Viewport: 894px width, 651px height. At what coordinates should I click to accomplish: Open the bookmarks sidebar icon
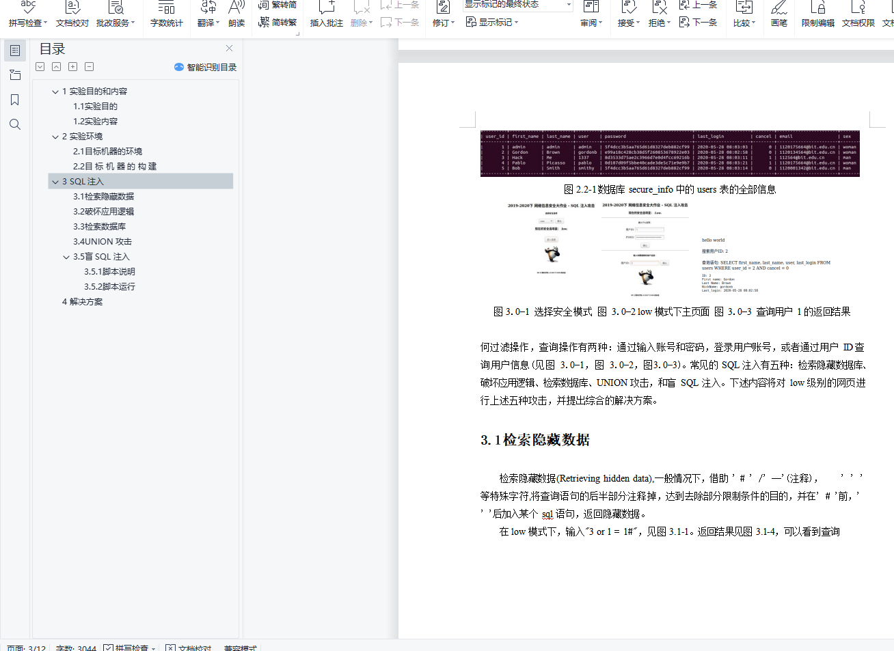tap(15, 100)
